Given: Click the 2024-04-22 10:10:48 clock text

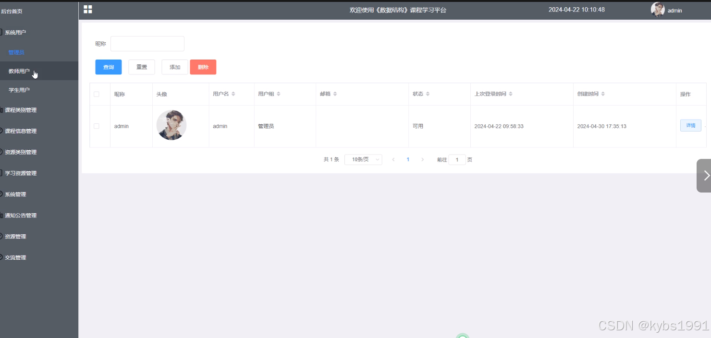Looking at the screenshot, I should tap(576, 10).
